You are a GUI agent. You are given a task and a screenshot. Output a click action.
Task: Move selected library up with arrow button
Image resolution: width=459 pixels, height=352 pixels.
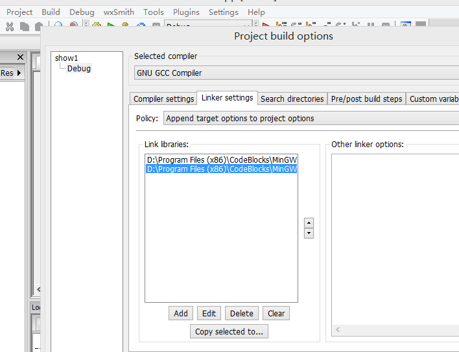309,223
